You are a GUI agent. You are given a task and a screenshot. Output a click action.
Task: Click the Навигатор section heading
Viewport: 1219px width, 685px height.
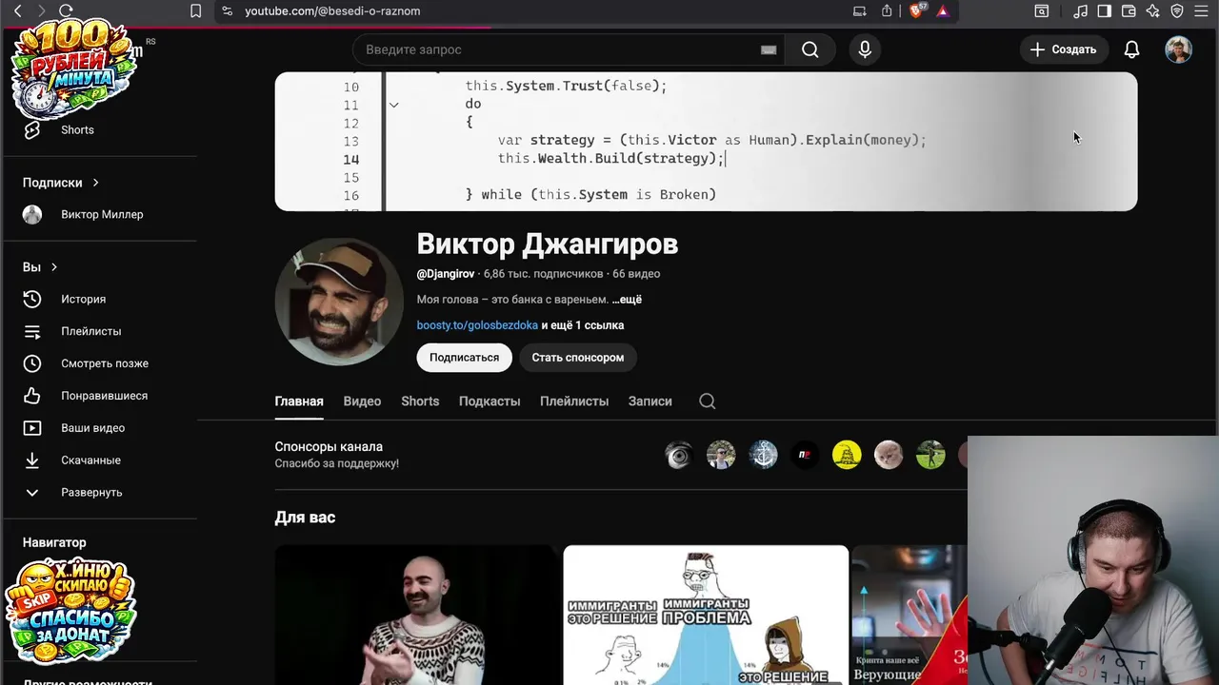click(x=54, y=542)
